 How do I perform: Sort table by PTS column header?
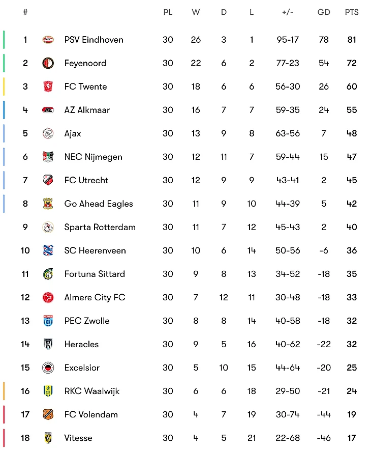pyautogui.click(x=352, y=12)
